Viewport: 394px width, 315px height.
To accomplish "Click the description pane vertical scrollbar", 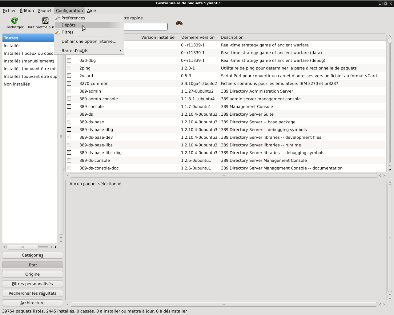I will click(x=390, y=238).
